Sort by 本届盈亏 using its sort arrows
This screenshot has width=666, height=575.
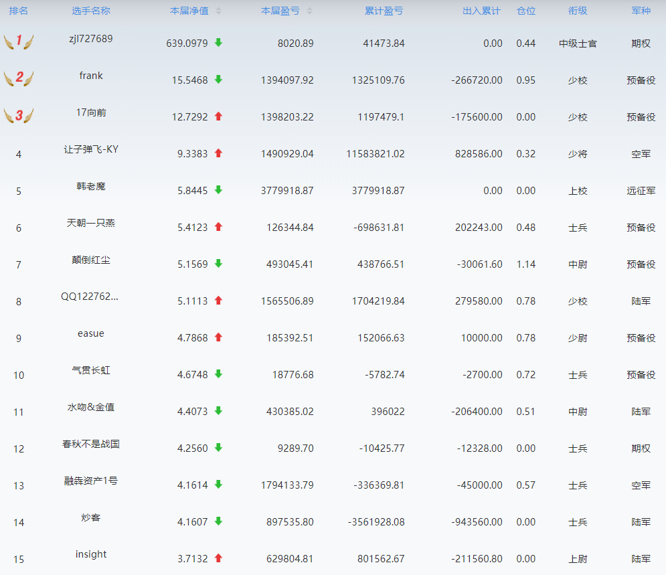point(310,11)
